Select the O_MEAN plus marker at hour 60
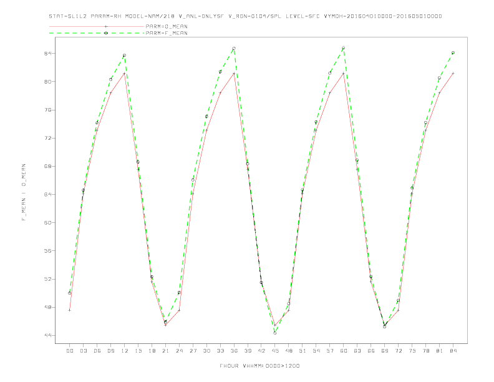Viewport: 494px width, 382px height. click(x=344, y=74)
